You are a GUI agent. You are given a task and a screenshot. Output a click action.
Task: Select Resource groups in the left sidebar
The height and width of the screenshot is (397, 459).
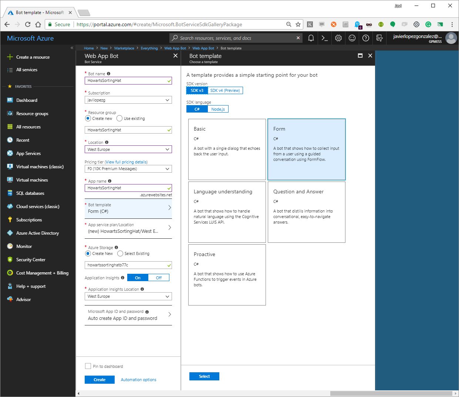coord(32,113)
